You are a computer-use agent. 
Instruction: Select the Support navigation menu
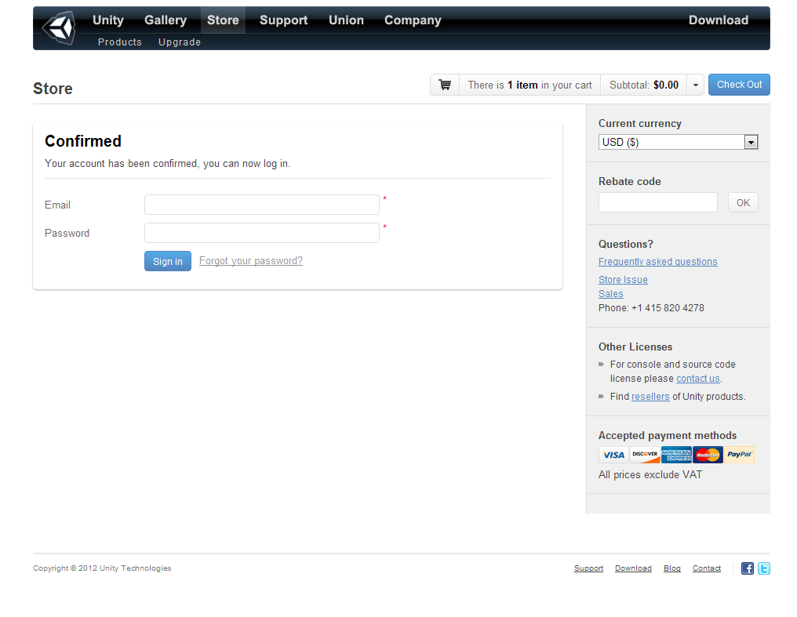point(283,20)
